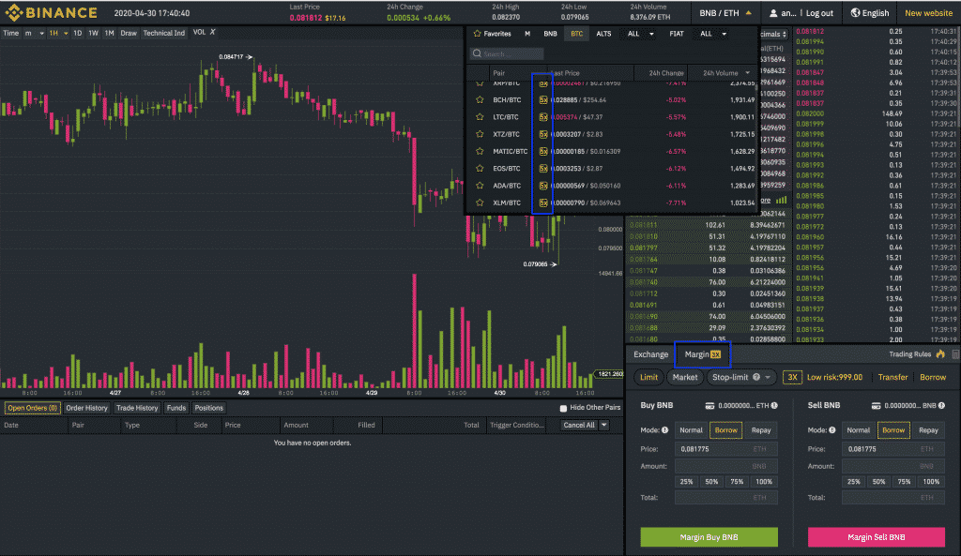This screenshot has height=556, width=961.
Task: Click the order book depth bars icon
Action: point(782,201)
